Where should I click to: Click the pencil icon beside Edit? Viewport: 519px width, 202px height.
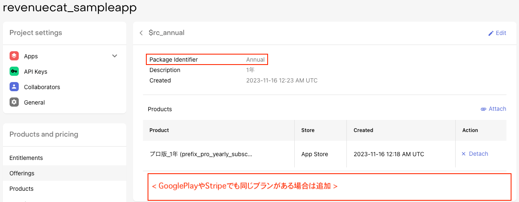[x=491, y=33]
